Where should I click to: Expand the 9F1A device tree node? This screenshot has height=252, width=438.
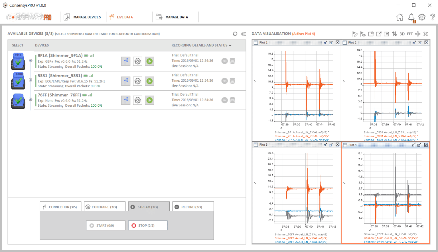pos(30,61)
